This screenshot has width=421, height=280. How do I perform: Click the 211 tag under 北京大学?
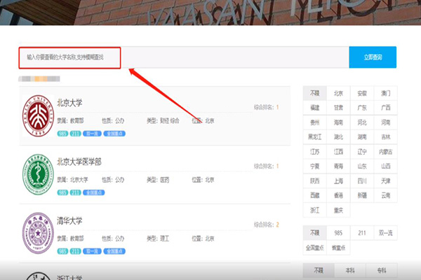point(76,134)
